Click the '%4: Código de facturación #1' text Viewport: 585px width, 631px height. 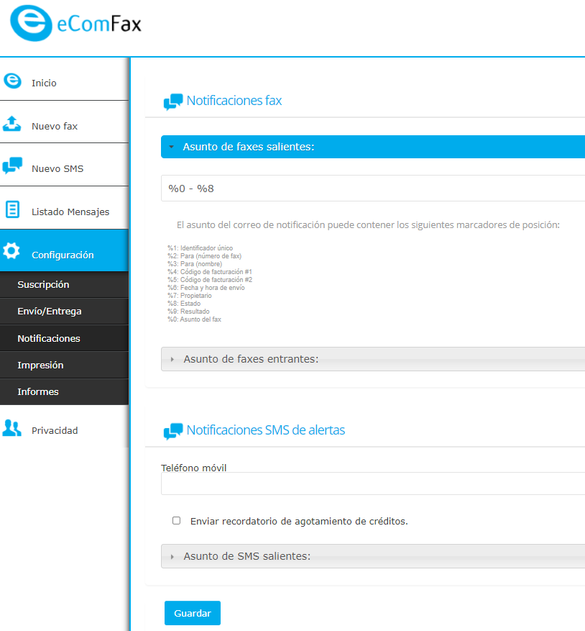[x=210, y=272]
